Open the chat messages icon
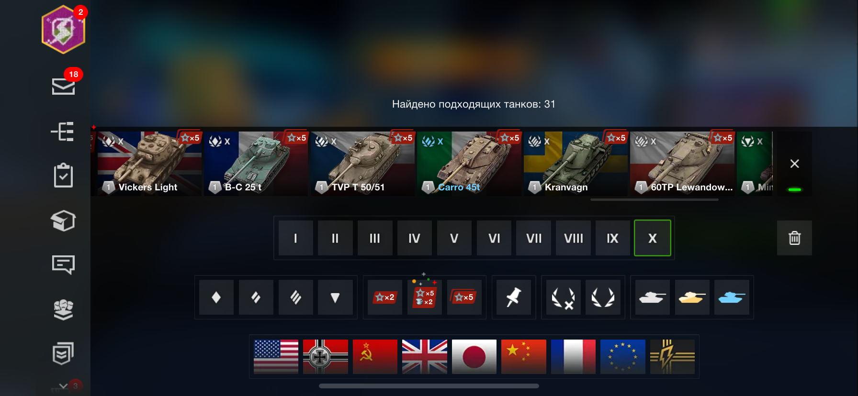Screen dimensions: 858x396 (x=63, y=264)
